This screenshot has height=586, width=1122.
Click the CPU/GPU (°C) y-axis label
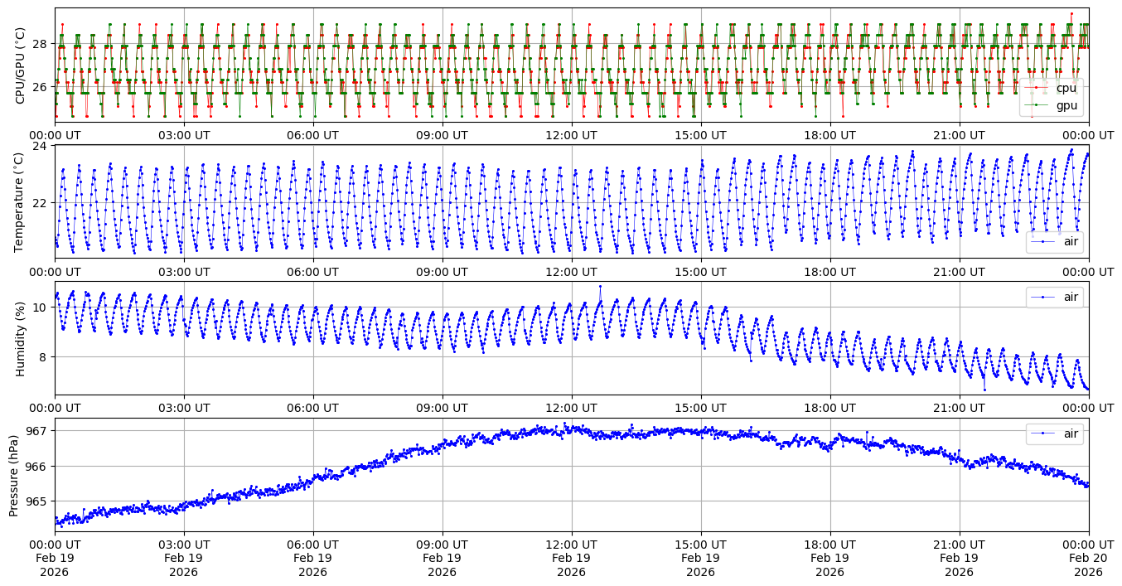(x=21, y=65)
